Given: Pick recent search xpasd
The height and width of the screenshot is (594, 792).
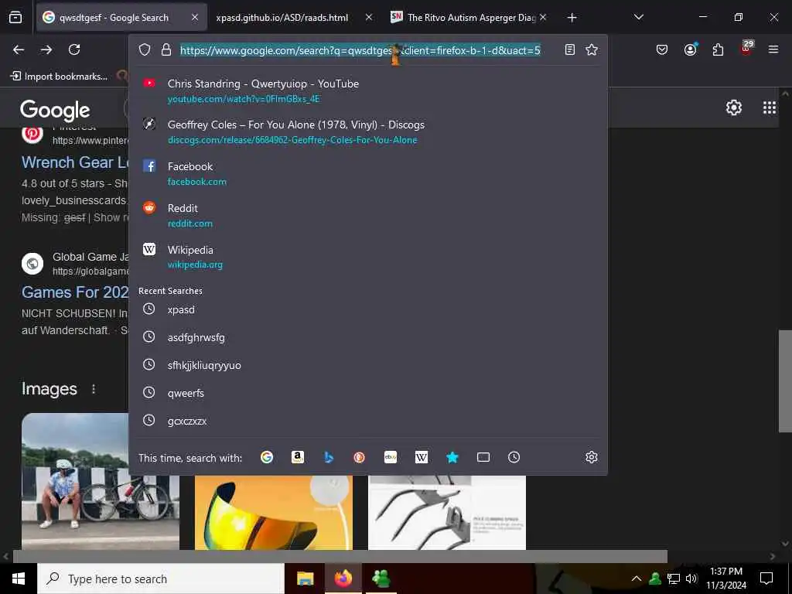Looking at the screenshot, I should (367, 309).
